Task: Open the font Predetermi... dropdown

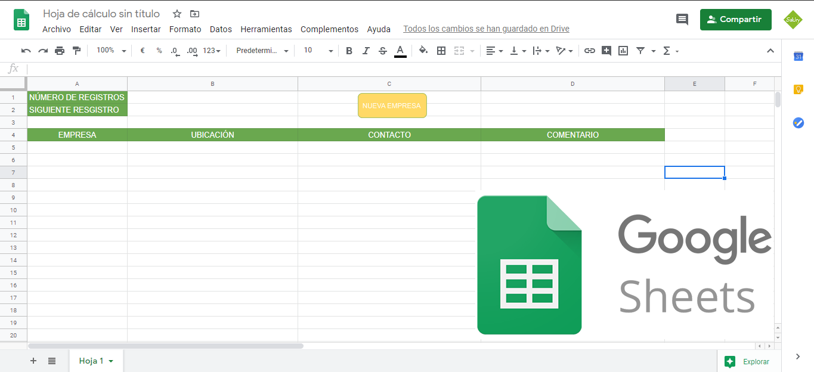Action: (x=262, y=51)
